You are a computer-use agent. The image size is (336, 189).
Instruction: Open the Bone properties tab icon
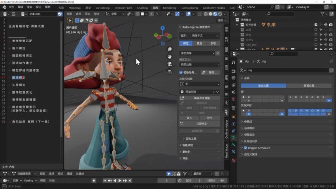pos(234,145)
